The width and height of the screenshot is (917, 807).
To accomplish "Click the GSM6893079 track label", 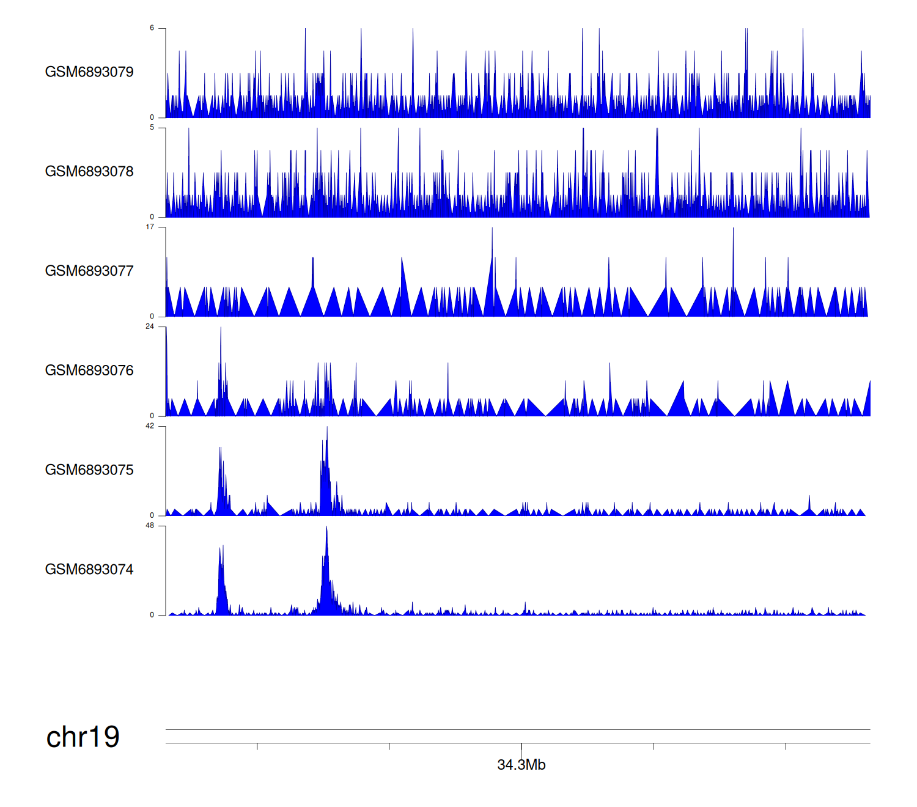I will tap(89, 72).
